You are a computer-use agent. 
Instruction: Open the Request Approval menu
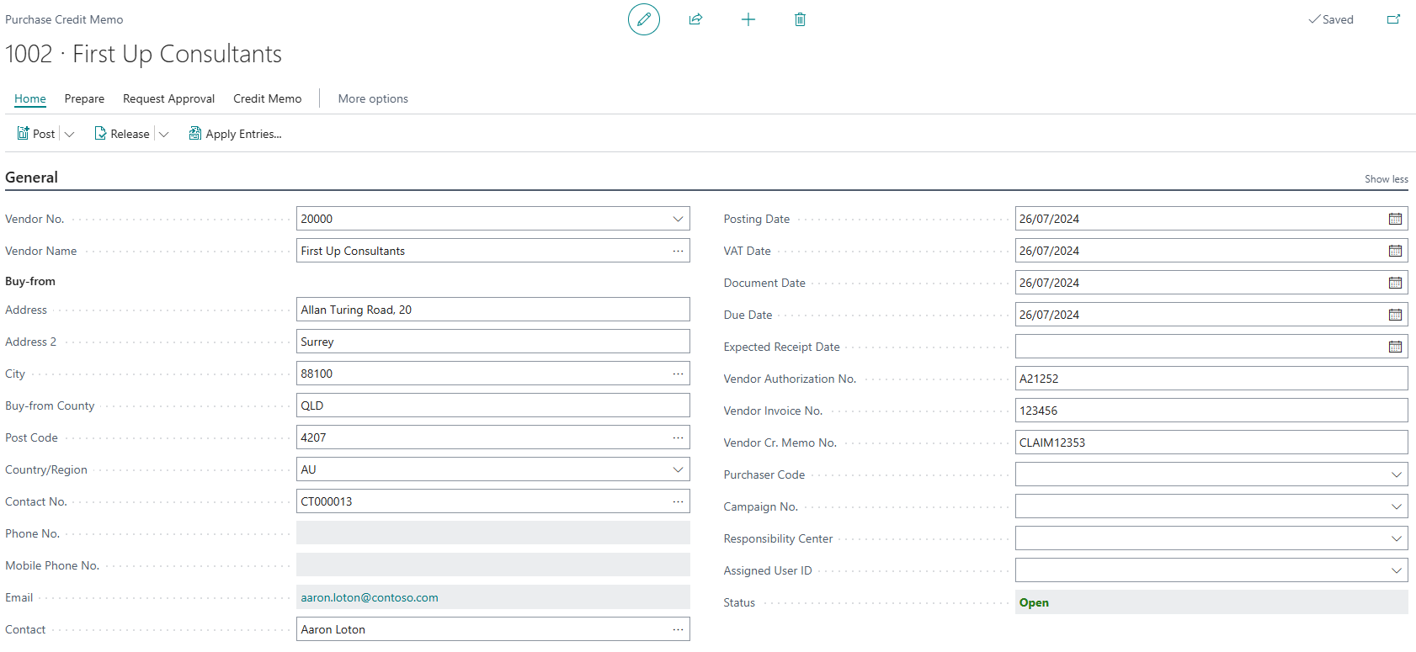click(x=168, y=98)
